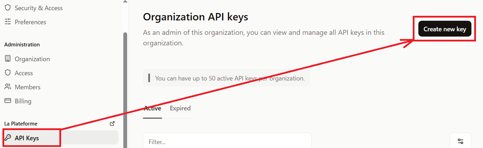This screenshot has width=483, height=148.
Task: Select the API Keys label in sidebar
Action: tap(27, 138)
